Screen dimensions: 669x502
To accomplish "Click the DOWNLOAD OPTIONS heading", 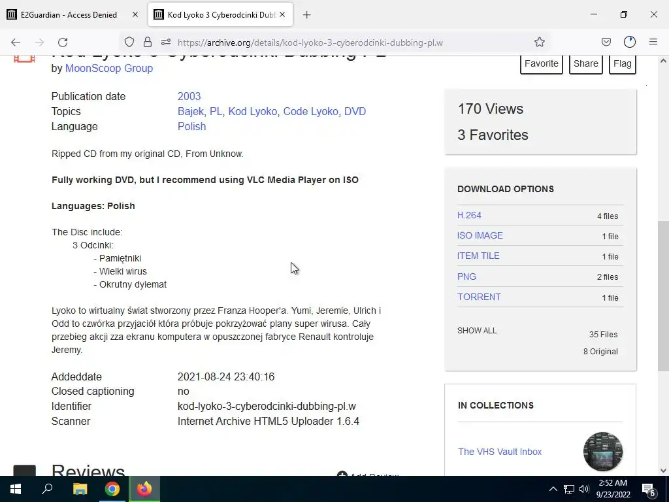I will 506,189.
